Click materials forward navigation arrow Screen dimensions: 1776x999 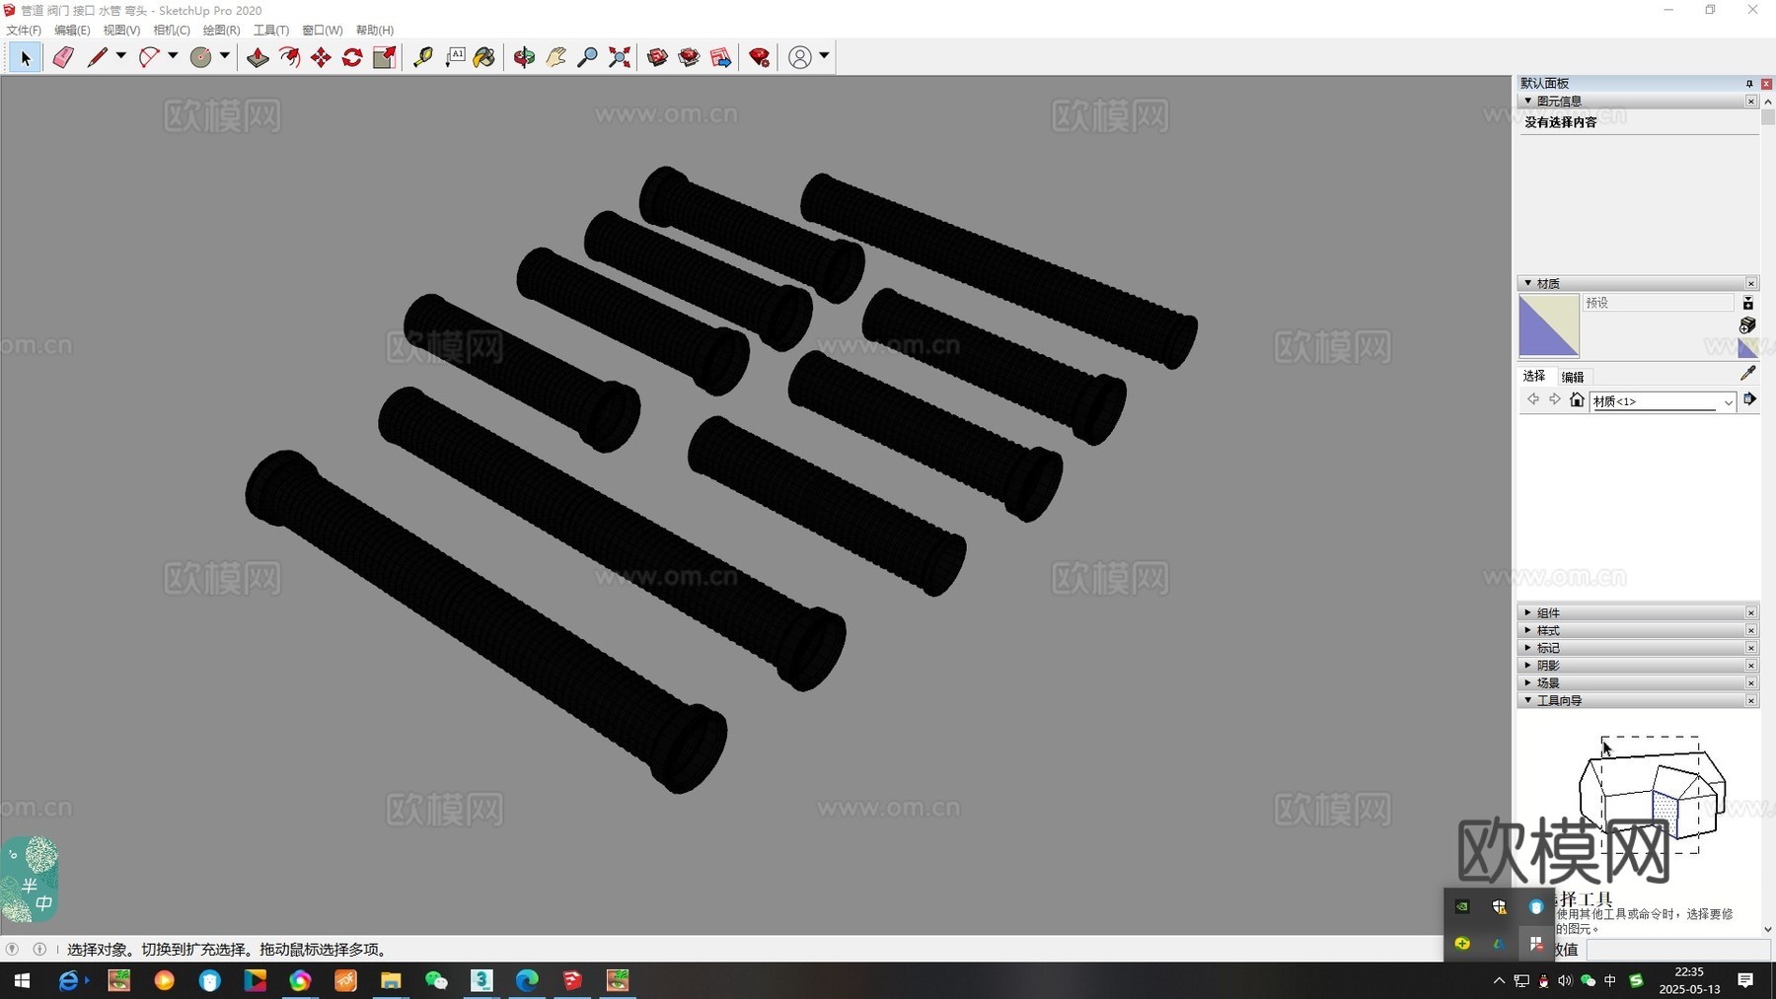click(x=1555, y=399)
